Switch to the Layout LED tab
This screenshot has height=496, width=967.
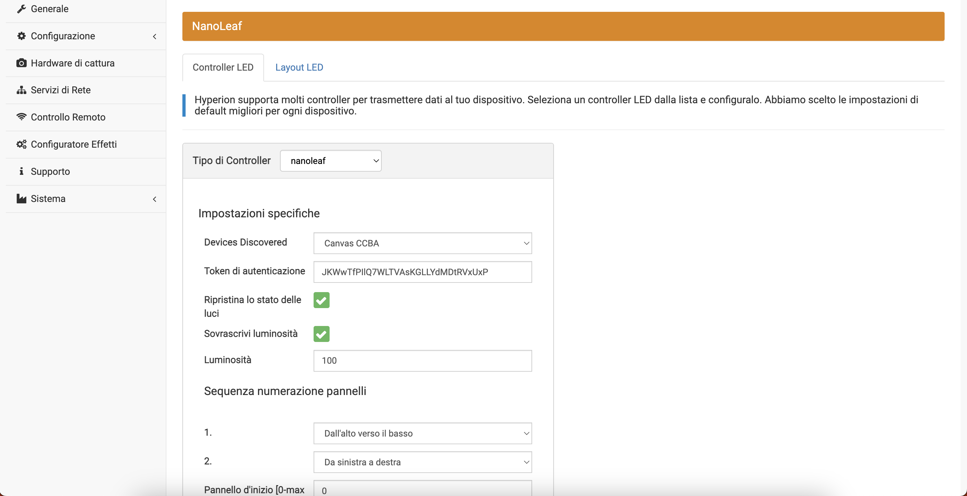[x=299, y=67]
